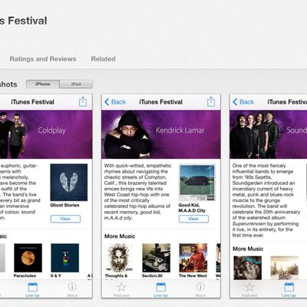The image size is (307, 307).
Task: Select iPhone screenshots segment
Action: 43,84
